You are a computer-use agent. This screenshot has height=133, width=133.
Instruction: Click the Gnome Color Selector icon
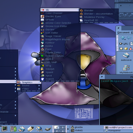[x=42, y=23]
